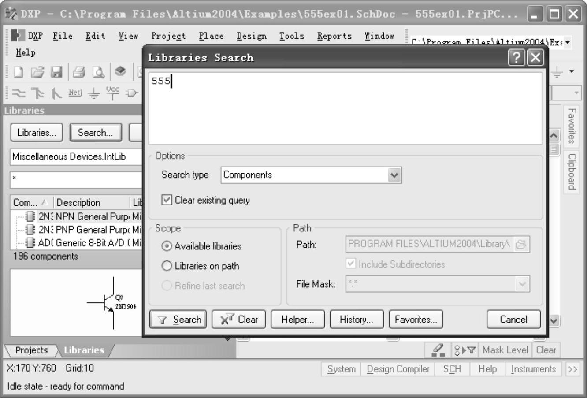Select the Place Wire tool
This screenshot has width=587, height=398.
coord(18,93)
